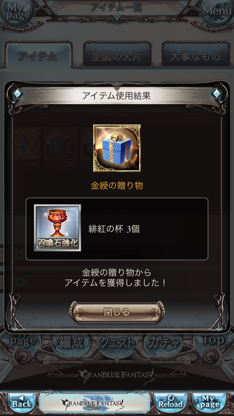Image resolution: width=234 pixels, height=416 pixels.
Task: Open the アイテム tab
Action: tap(37, 56)
